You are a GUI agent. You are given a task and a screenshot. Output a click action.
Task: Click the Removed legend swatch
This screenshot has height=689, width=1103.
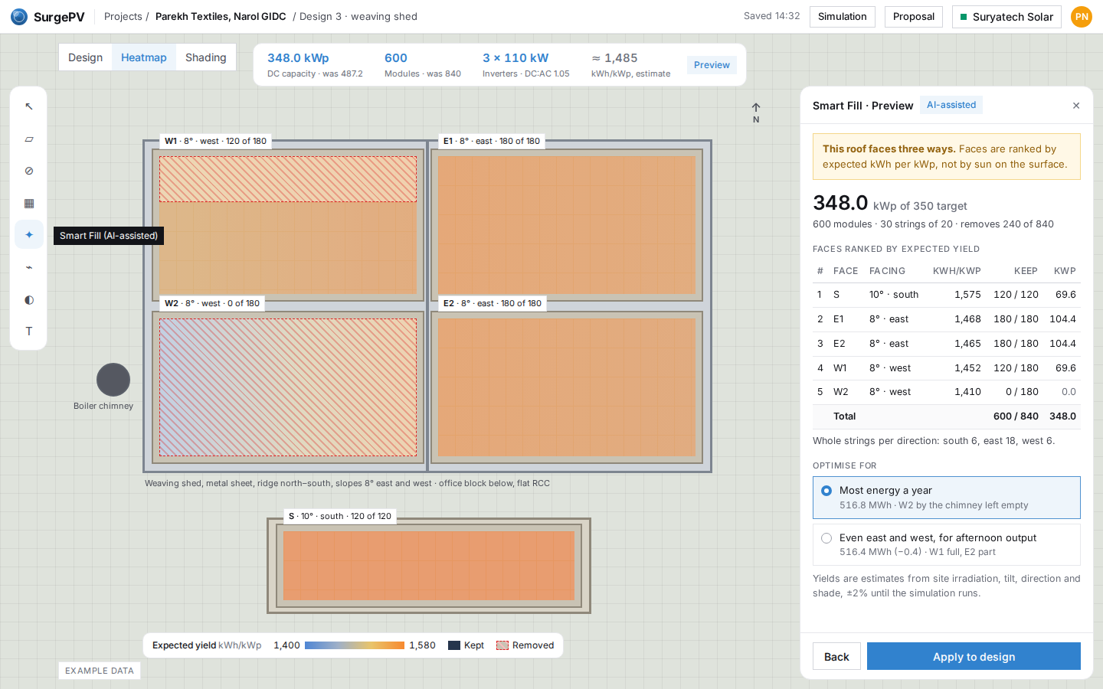(x=502, y=645)
